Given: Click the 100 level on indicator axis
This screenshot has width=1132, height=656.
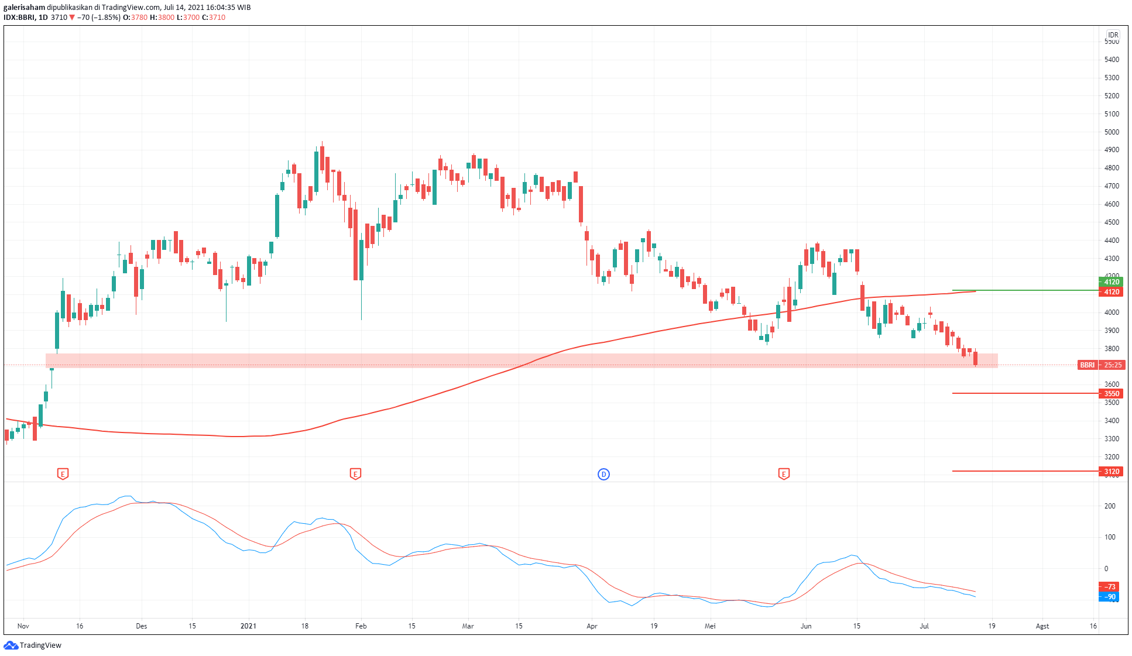Looking at the screenshot, I should point(1110,537).
